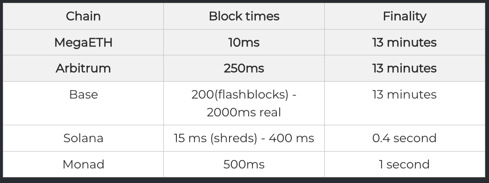Click Arbitrum's 13 minutes finality cell
The height and width of the screenshot is (183, 489).
(405, 69)
